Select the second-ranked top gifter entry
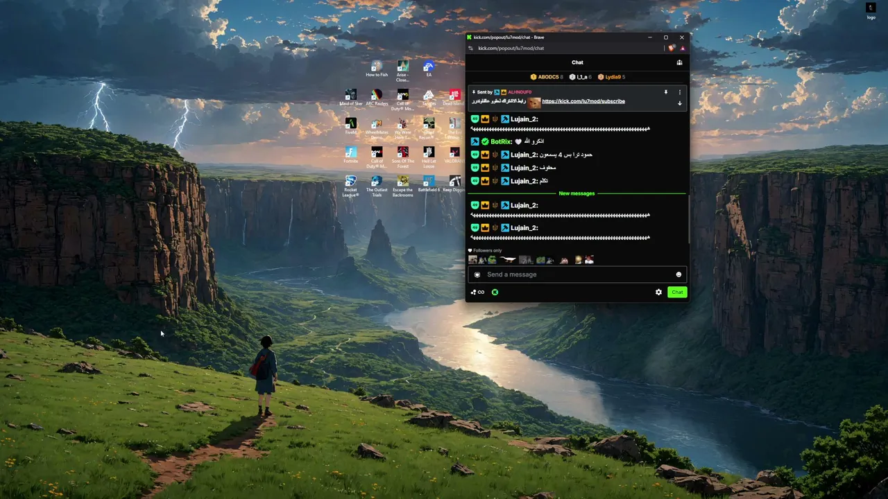This screenshot has height=499, width=888. pyautogui.click(x=581, y=77)
